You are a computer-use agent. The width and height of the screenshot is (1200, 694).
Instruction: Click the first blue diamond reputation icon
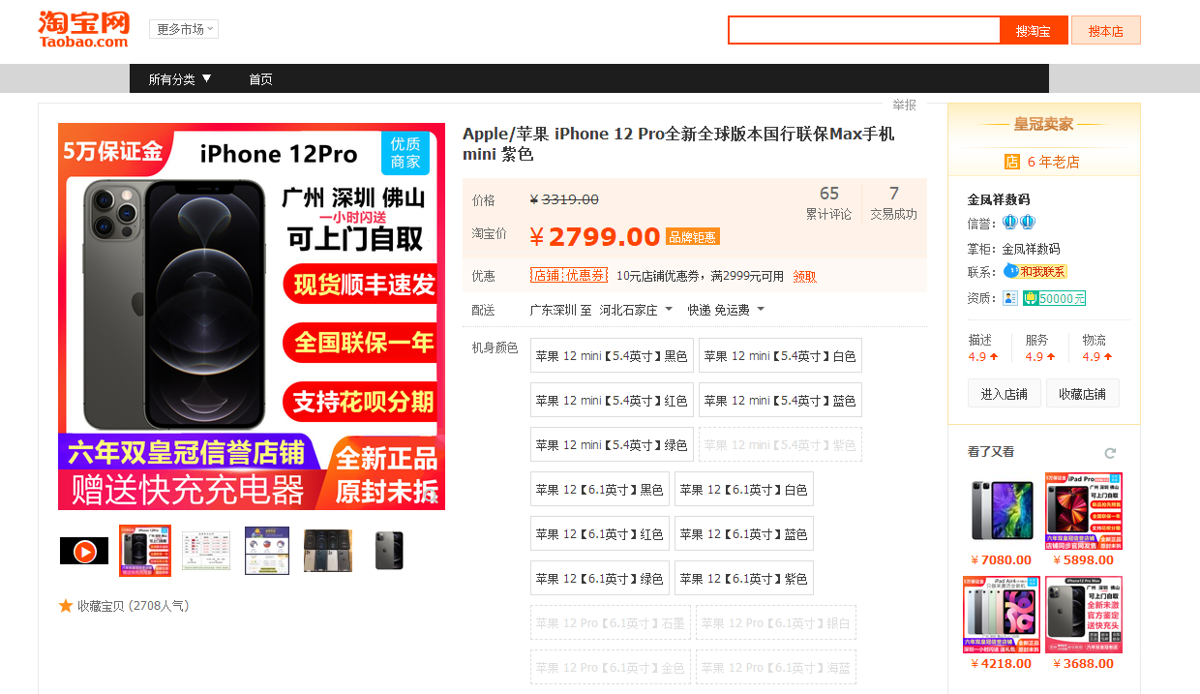(x=1009, y=223)
